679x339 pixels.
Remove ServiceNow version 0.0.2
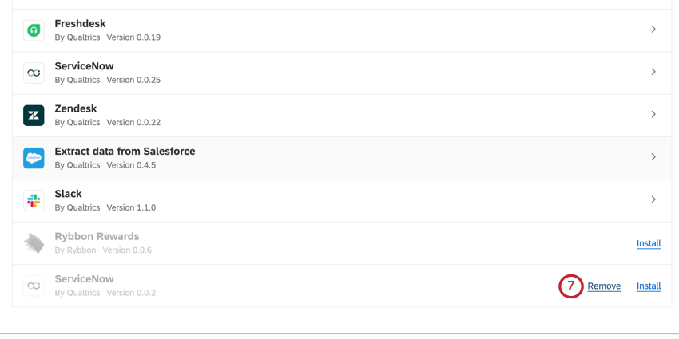[x=604, y=286]
